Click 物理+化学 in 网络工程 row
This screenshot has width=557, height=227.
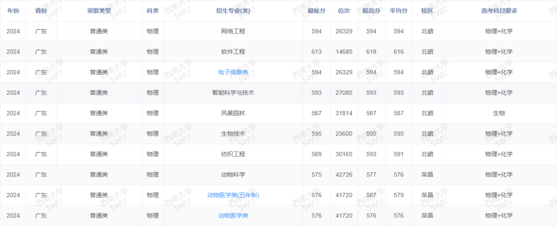(x=499, y=31)
